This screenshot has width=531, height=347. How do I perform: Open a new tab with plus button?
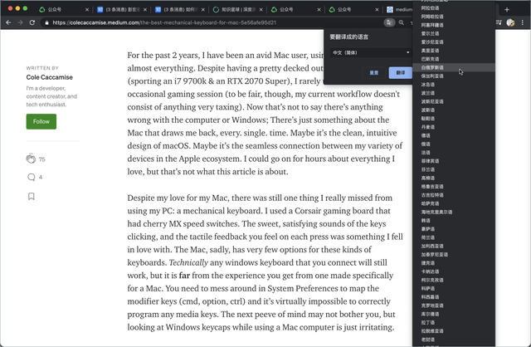pyautogui.click(x=507, y=9)
